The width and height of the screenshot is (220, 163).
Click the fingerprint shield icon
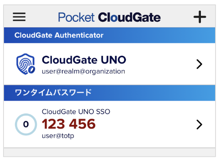26,64
